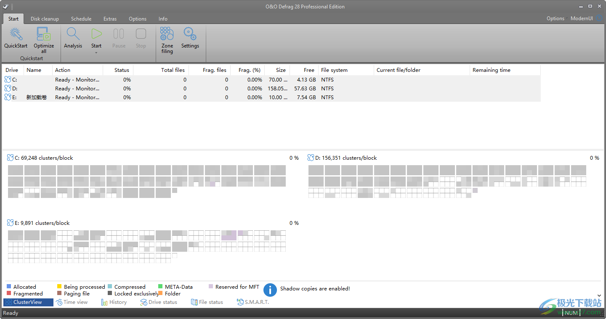The width and height of the screenshot is (606, 319).
Task: Click the Fragmented red legend swatch
Action: point(9,294)
